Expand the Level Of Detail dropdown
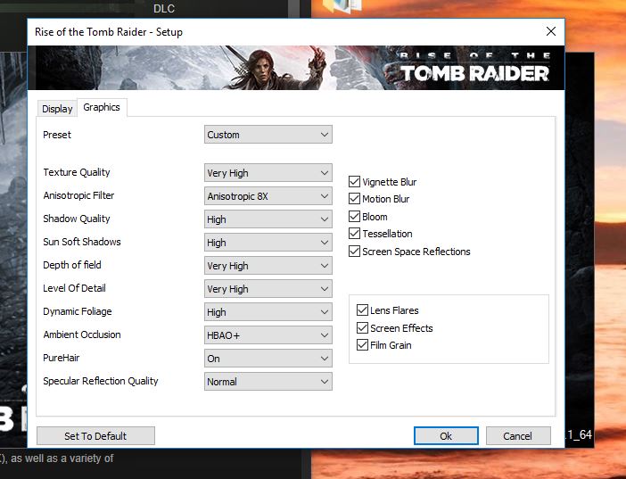The image size is (626, 479). click(x=268, y=289)
